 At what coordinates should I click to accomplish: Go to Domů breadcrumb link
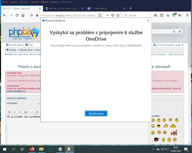[x=11, y=50]
